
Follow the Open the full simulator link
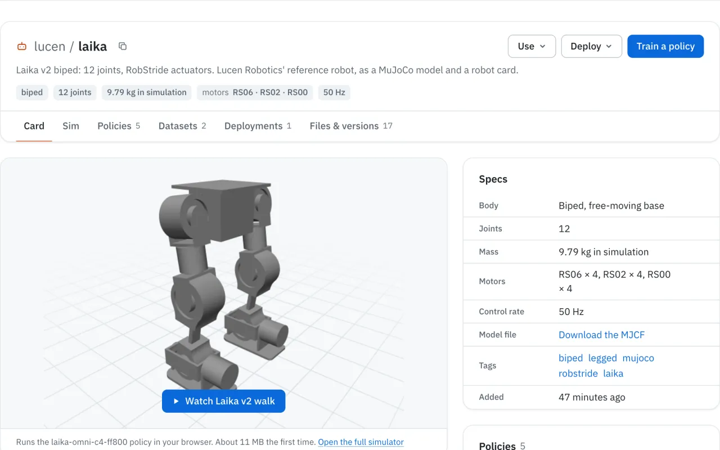pos(361,442)
